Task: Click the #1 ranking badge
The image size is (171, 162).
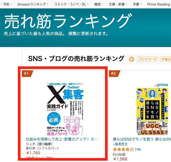Action: tap(27, 73)
